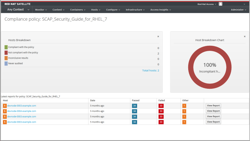View Report for devnode-0004
This screenshot has width=250, height=141.
coord(213,111)
